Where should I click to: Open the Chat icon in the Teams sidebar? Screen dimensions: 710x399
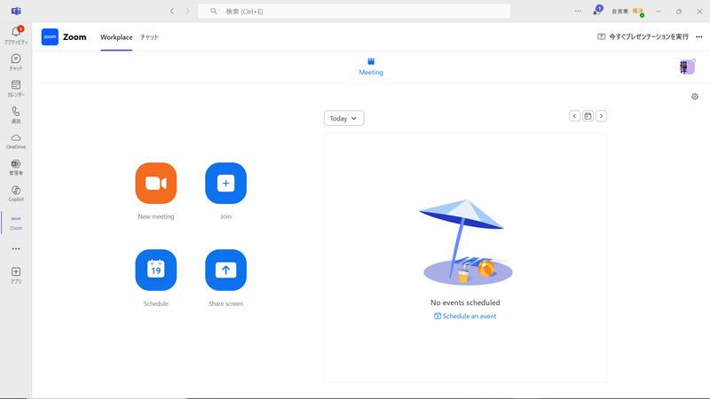(x=16, y=62)
